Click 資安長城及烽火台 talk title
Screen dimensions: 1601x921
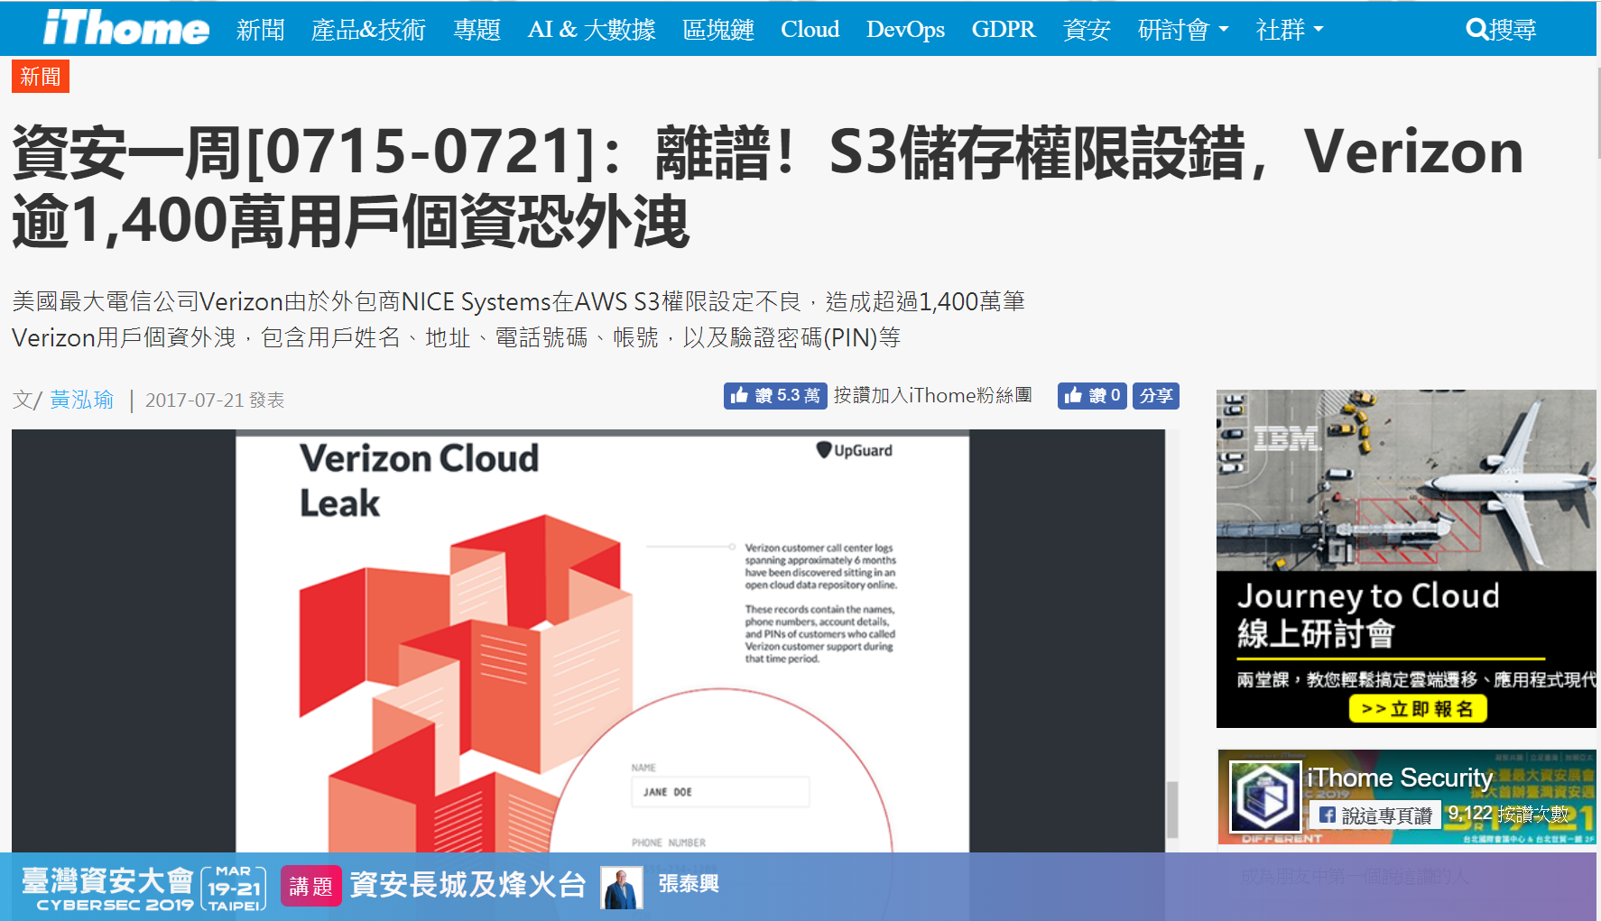467,885
